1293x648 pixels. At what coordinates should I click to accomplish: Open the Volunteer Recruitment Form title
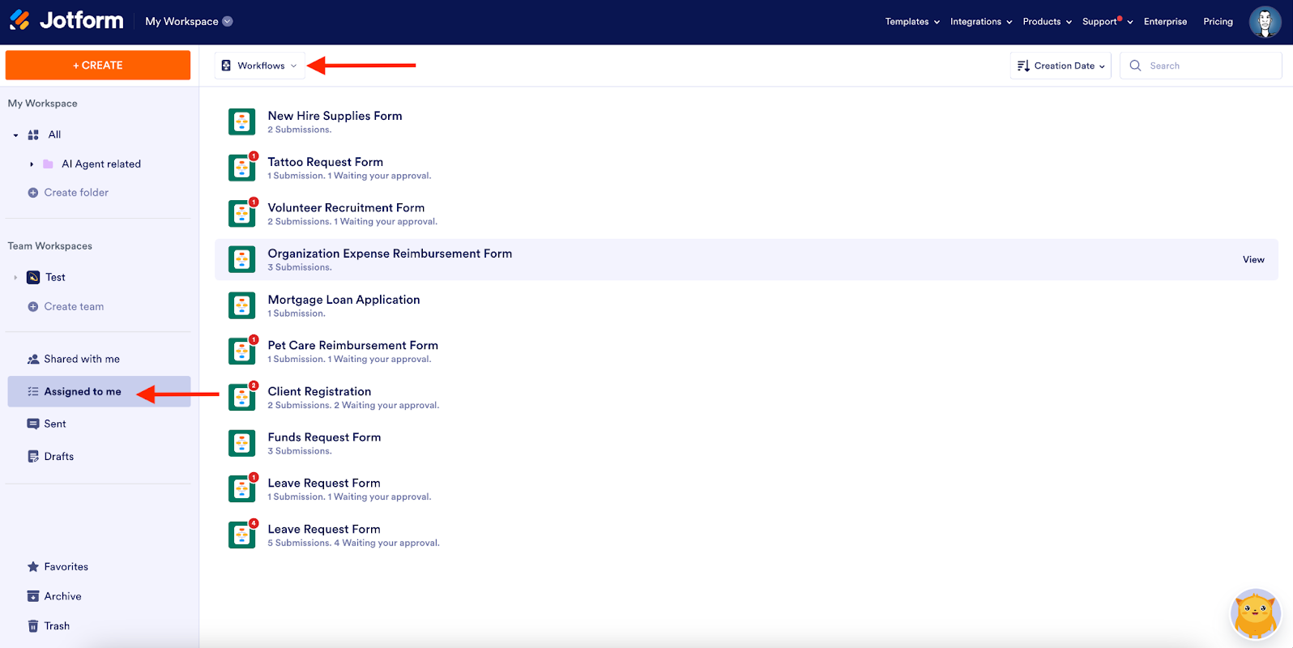(x=346, y=208)
